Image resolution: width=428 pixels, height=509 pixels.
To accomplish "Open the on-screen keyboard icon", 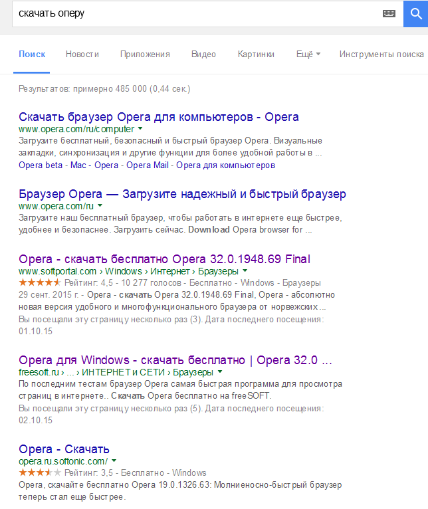I will pos(389,14).
